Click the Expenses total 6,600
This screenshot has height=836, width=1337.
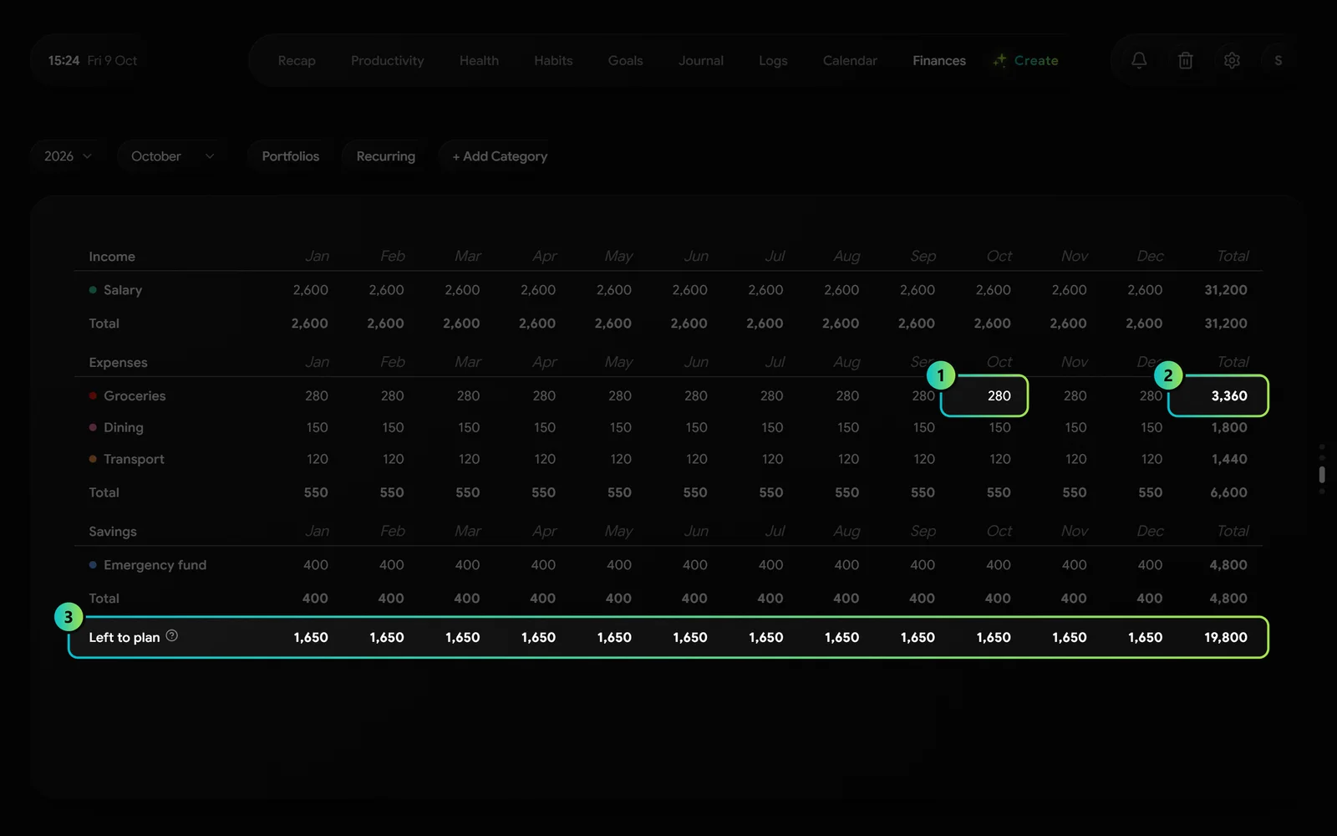click(x=1229, y=493)
